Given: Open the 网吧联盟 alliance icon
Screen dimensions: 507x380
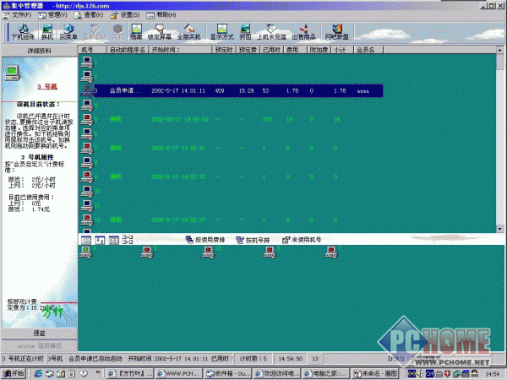Looking at the screenshot, I should 337,32.
